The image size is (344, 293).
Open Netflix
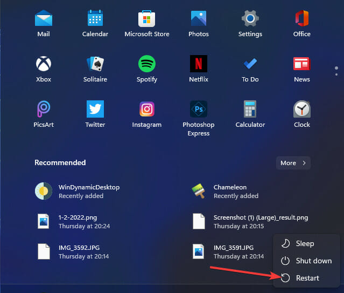pos(199,69)
